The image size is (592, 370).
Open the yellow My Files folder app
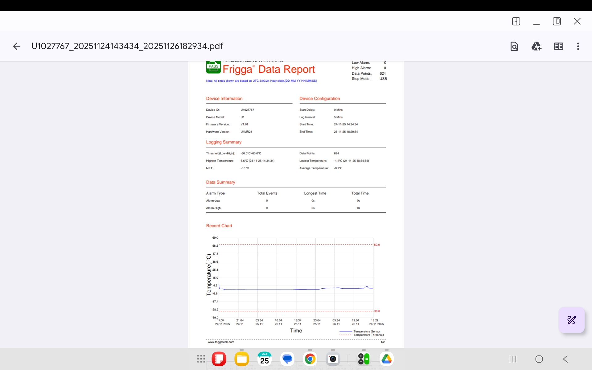(242, 359)
